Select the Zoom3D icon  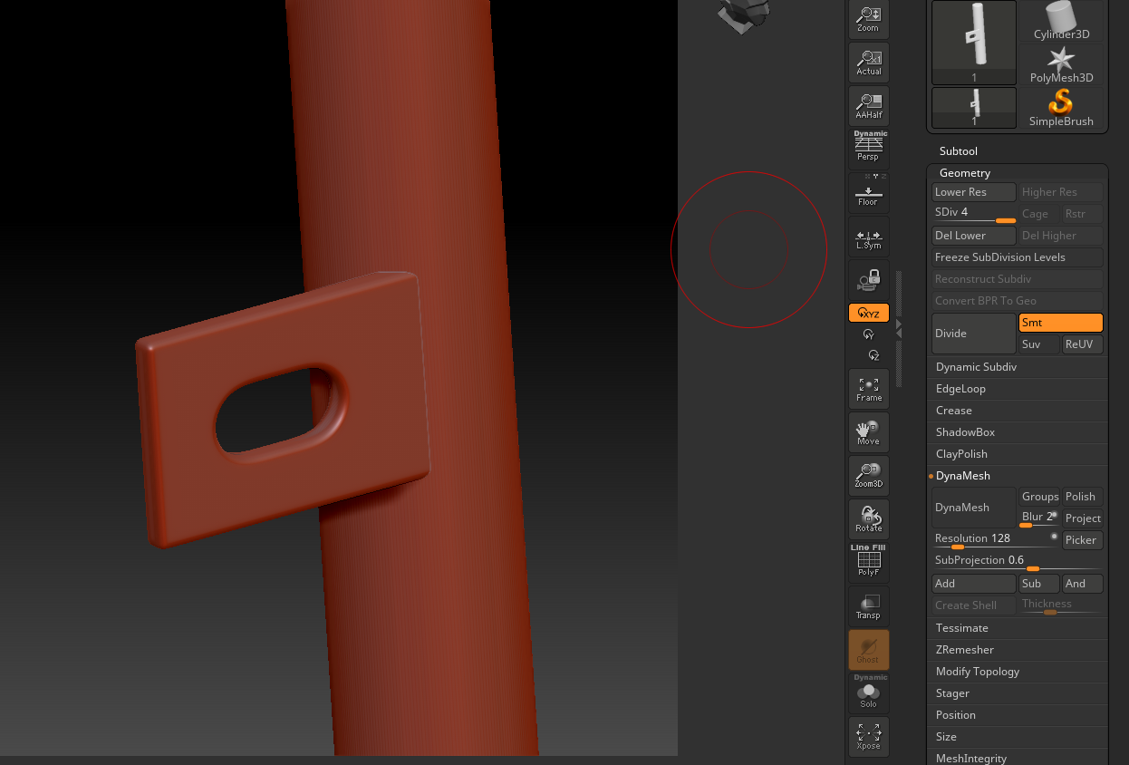(x=868, y=475)
